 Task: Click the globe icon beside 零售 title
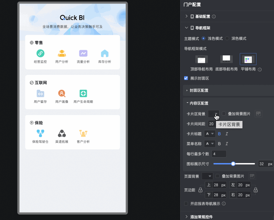point(32,43)
